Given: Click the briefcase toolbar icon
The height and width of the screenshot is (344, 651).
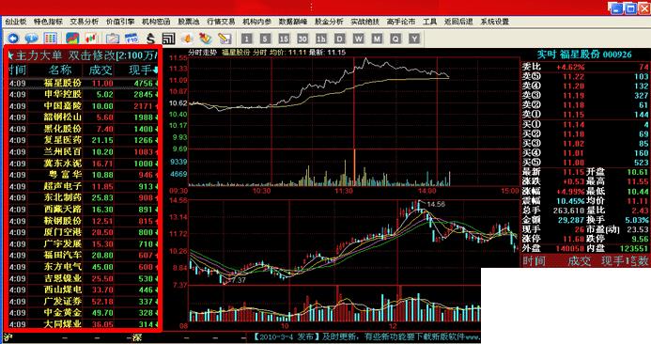Looking at the screenshot, I should click(113, 39).
